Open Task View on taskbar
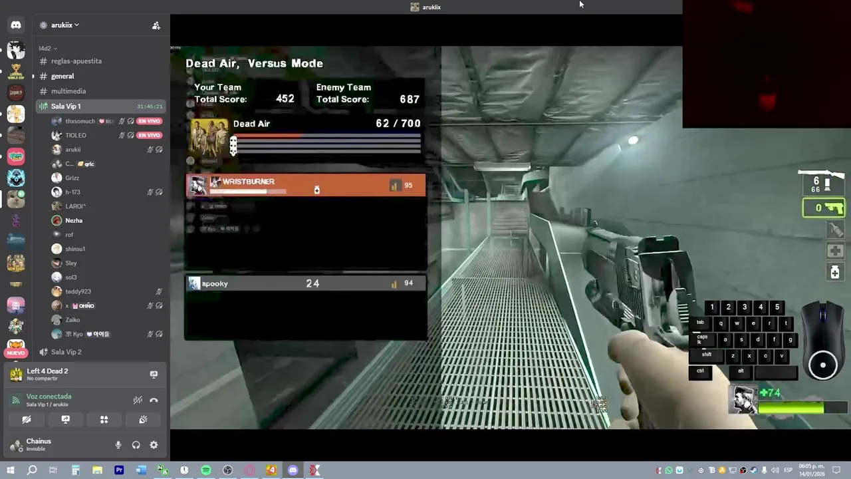The height and width of the screenshot is (479, 851). [x=53, y=470]
